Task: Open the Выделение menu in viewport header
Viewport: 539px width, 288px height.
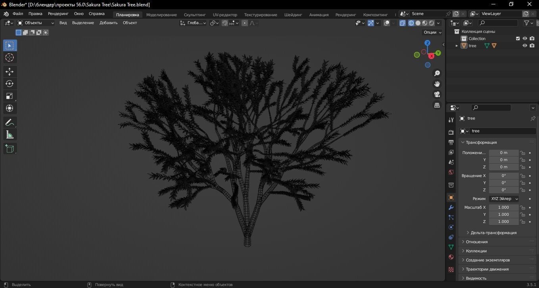Action: tap(83, 23)
